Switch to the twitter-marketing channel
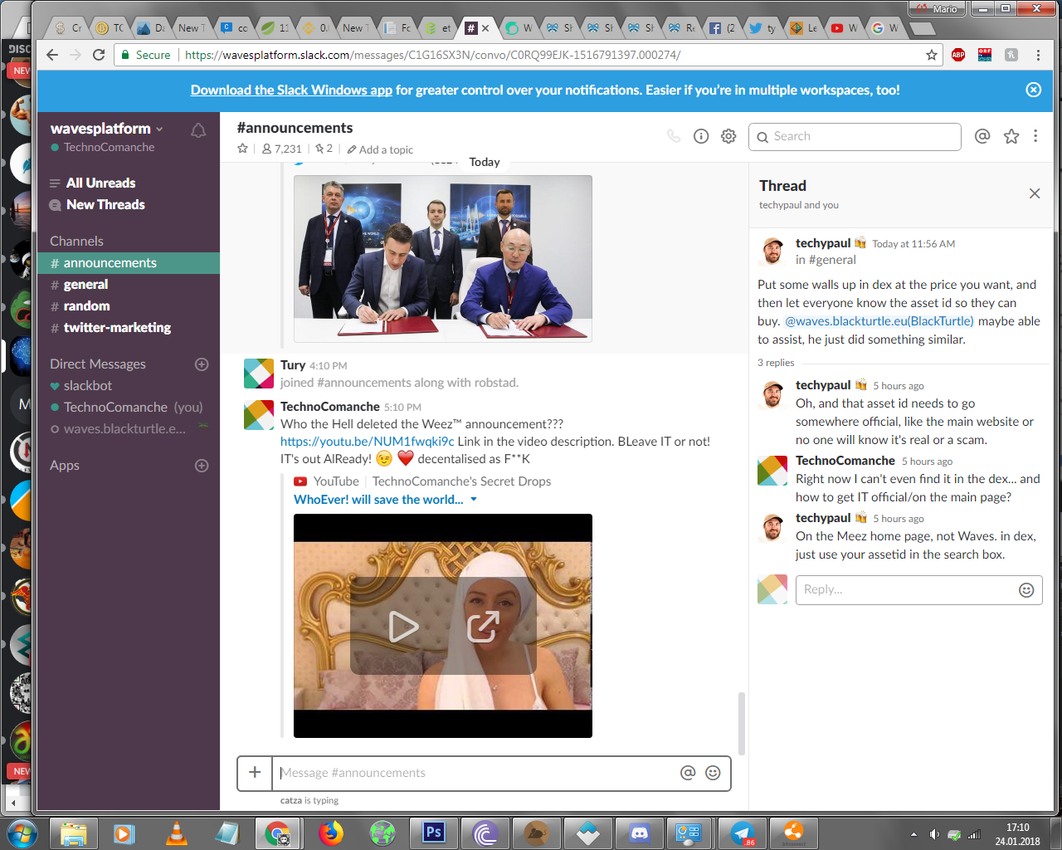 click(129, 328)
